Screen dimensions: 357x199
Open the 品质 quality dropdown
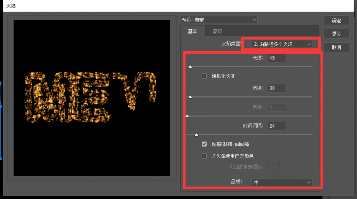282,182
